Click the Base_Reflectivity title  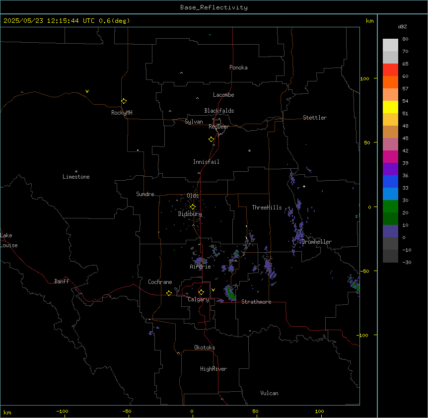coord(214,7)
